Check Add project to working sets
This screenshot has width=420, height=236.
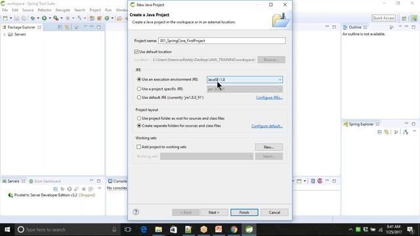tap(138, 147)
